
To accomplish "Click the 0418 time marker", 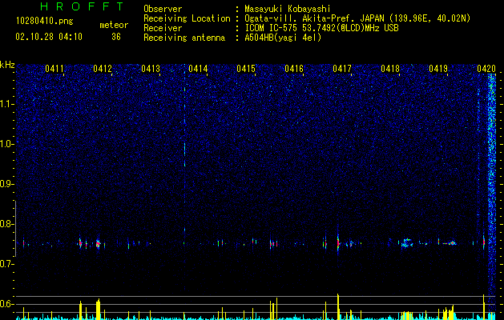I will 390,69.
